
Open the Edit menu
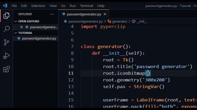[24, 6]
